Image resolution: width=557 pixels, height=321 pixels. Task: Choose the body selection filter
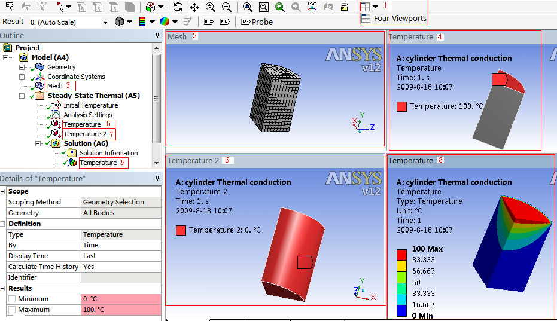[130, 7]
